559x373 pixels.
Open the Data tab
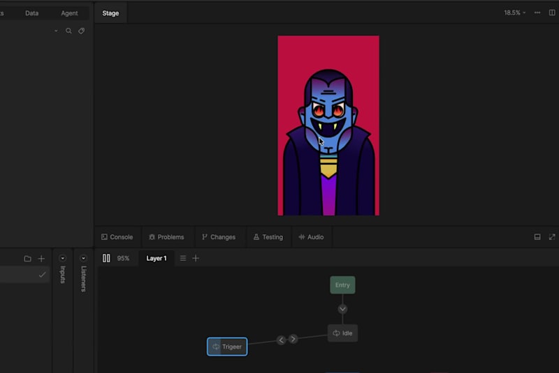tap(31, 13)
